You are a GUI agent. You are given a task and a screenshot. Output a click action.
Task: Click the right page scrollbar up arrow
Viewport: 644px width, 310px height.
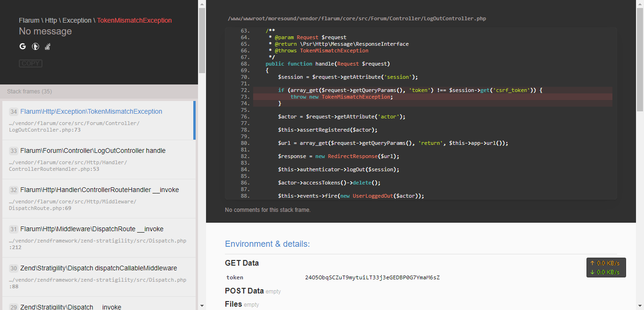[x=640, y=4]
